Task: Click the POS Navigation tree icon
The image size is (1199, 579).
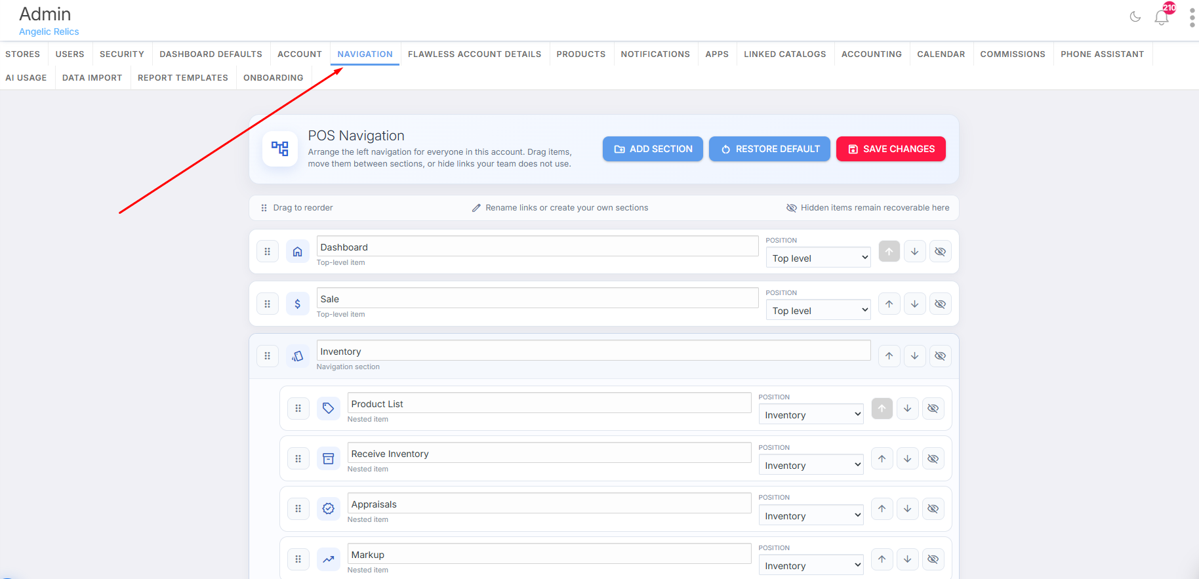Action: click(x=280, y=149)
